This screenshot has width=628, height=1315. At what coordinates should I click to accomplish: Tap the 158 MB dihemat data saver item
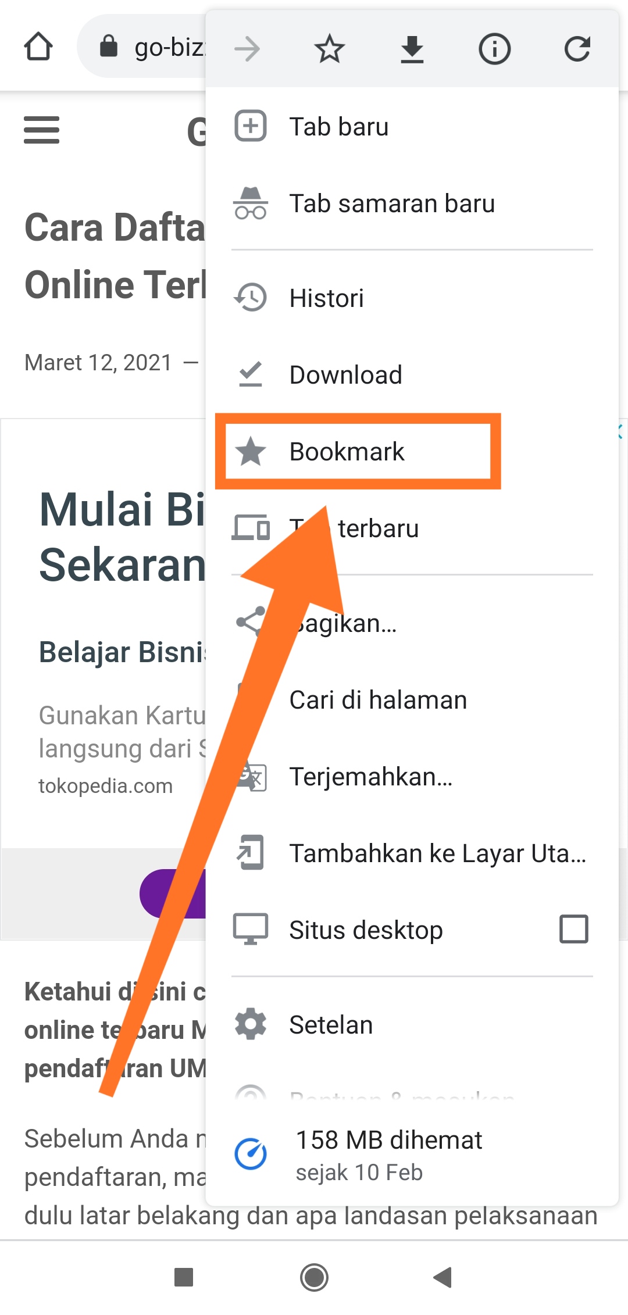[412, 1155]
